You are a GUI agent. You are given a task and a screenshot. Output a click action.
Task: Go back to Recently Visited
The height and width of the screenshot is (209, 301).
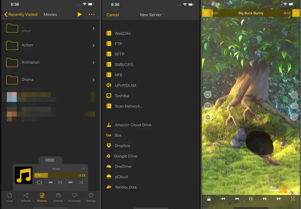(x=21, y=15)
